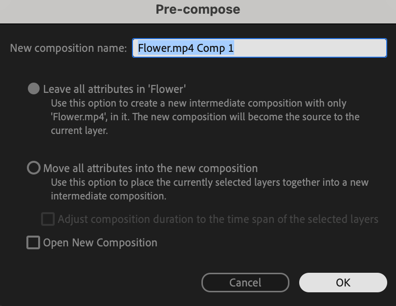396x306 pixels.
Task: Click the 'new intermediate composition' description under Leave all attributes
Action: pyautogui.click(x=199, y=103)
